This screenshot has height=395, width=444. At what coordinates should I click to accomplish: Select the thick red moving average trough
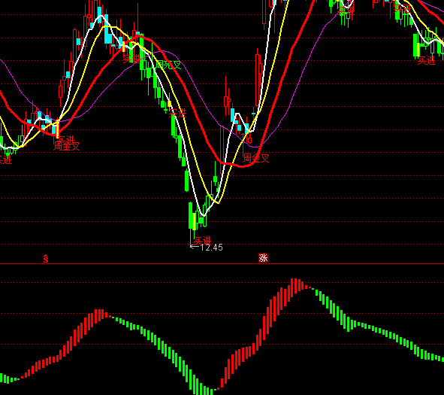242,166
